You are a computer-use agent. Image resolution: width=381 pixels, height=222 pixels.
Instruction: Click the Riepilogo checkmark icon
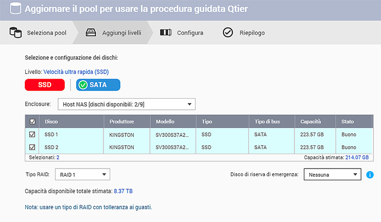tap(228, 33)
